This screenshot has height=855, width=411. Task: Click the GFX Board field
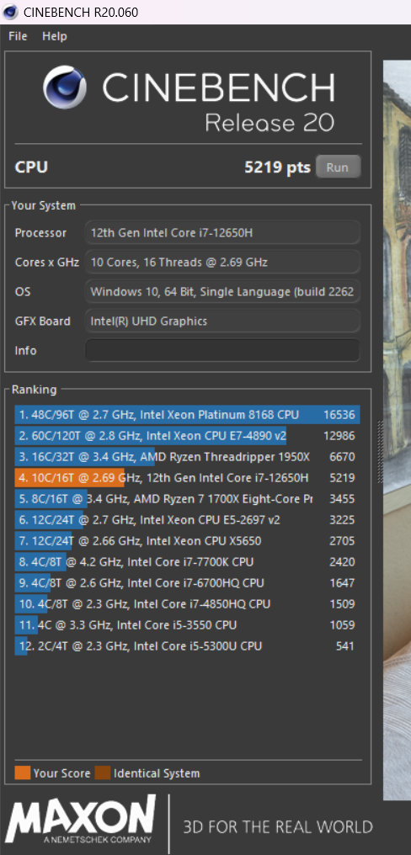(x=222, y=321)
